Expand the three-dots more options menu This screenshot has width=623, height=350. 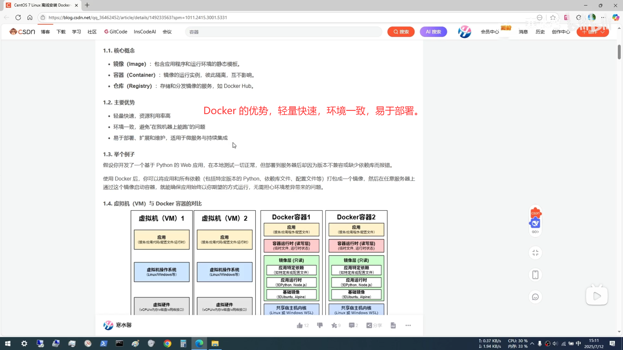coord(408,325)
